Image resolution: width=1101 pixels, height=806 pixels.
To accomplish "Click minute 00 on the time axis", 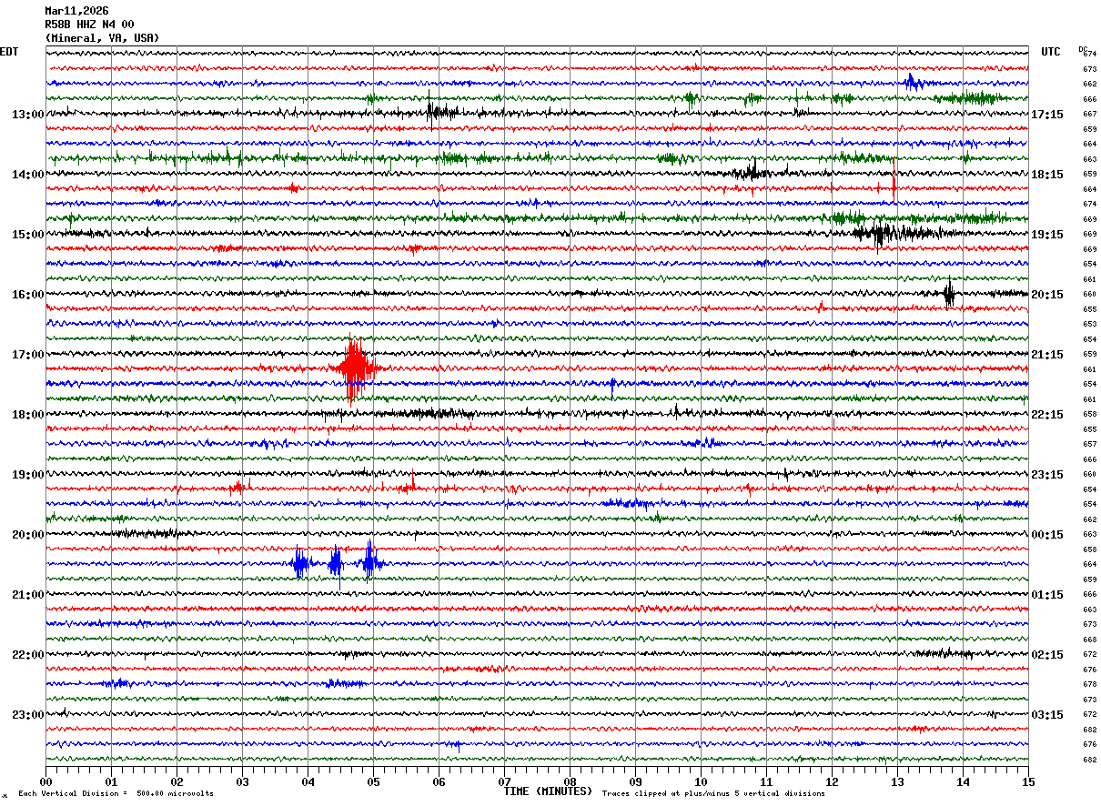I will pyautogui.click(x=45, y=781).
